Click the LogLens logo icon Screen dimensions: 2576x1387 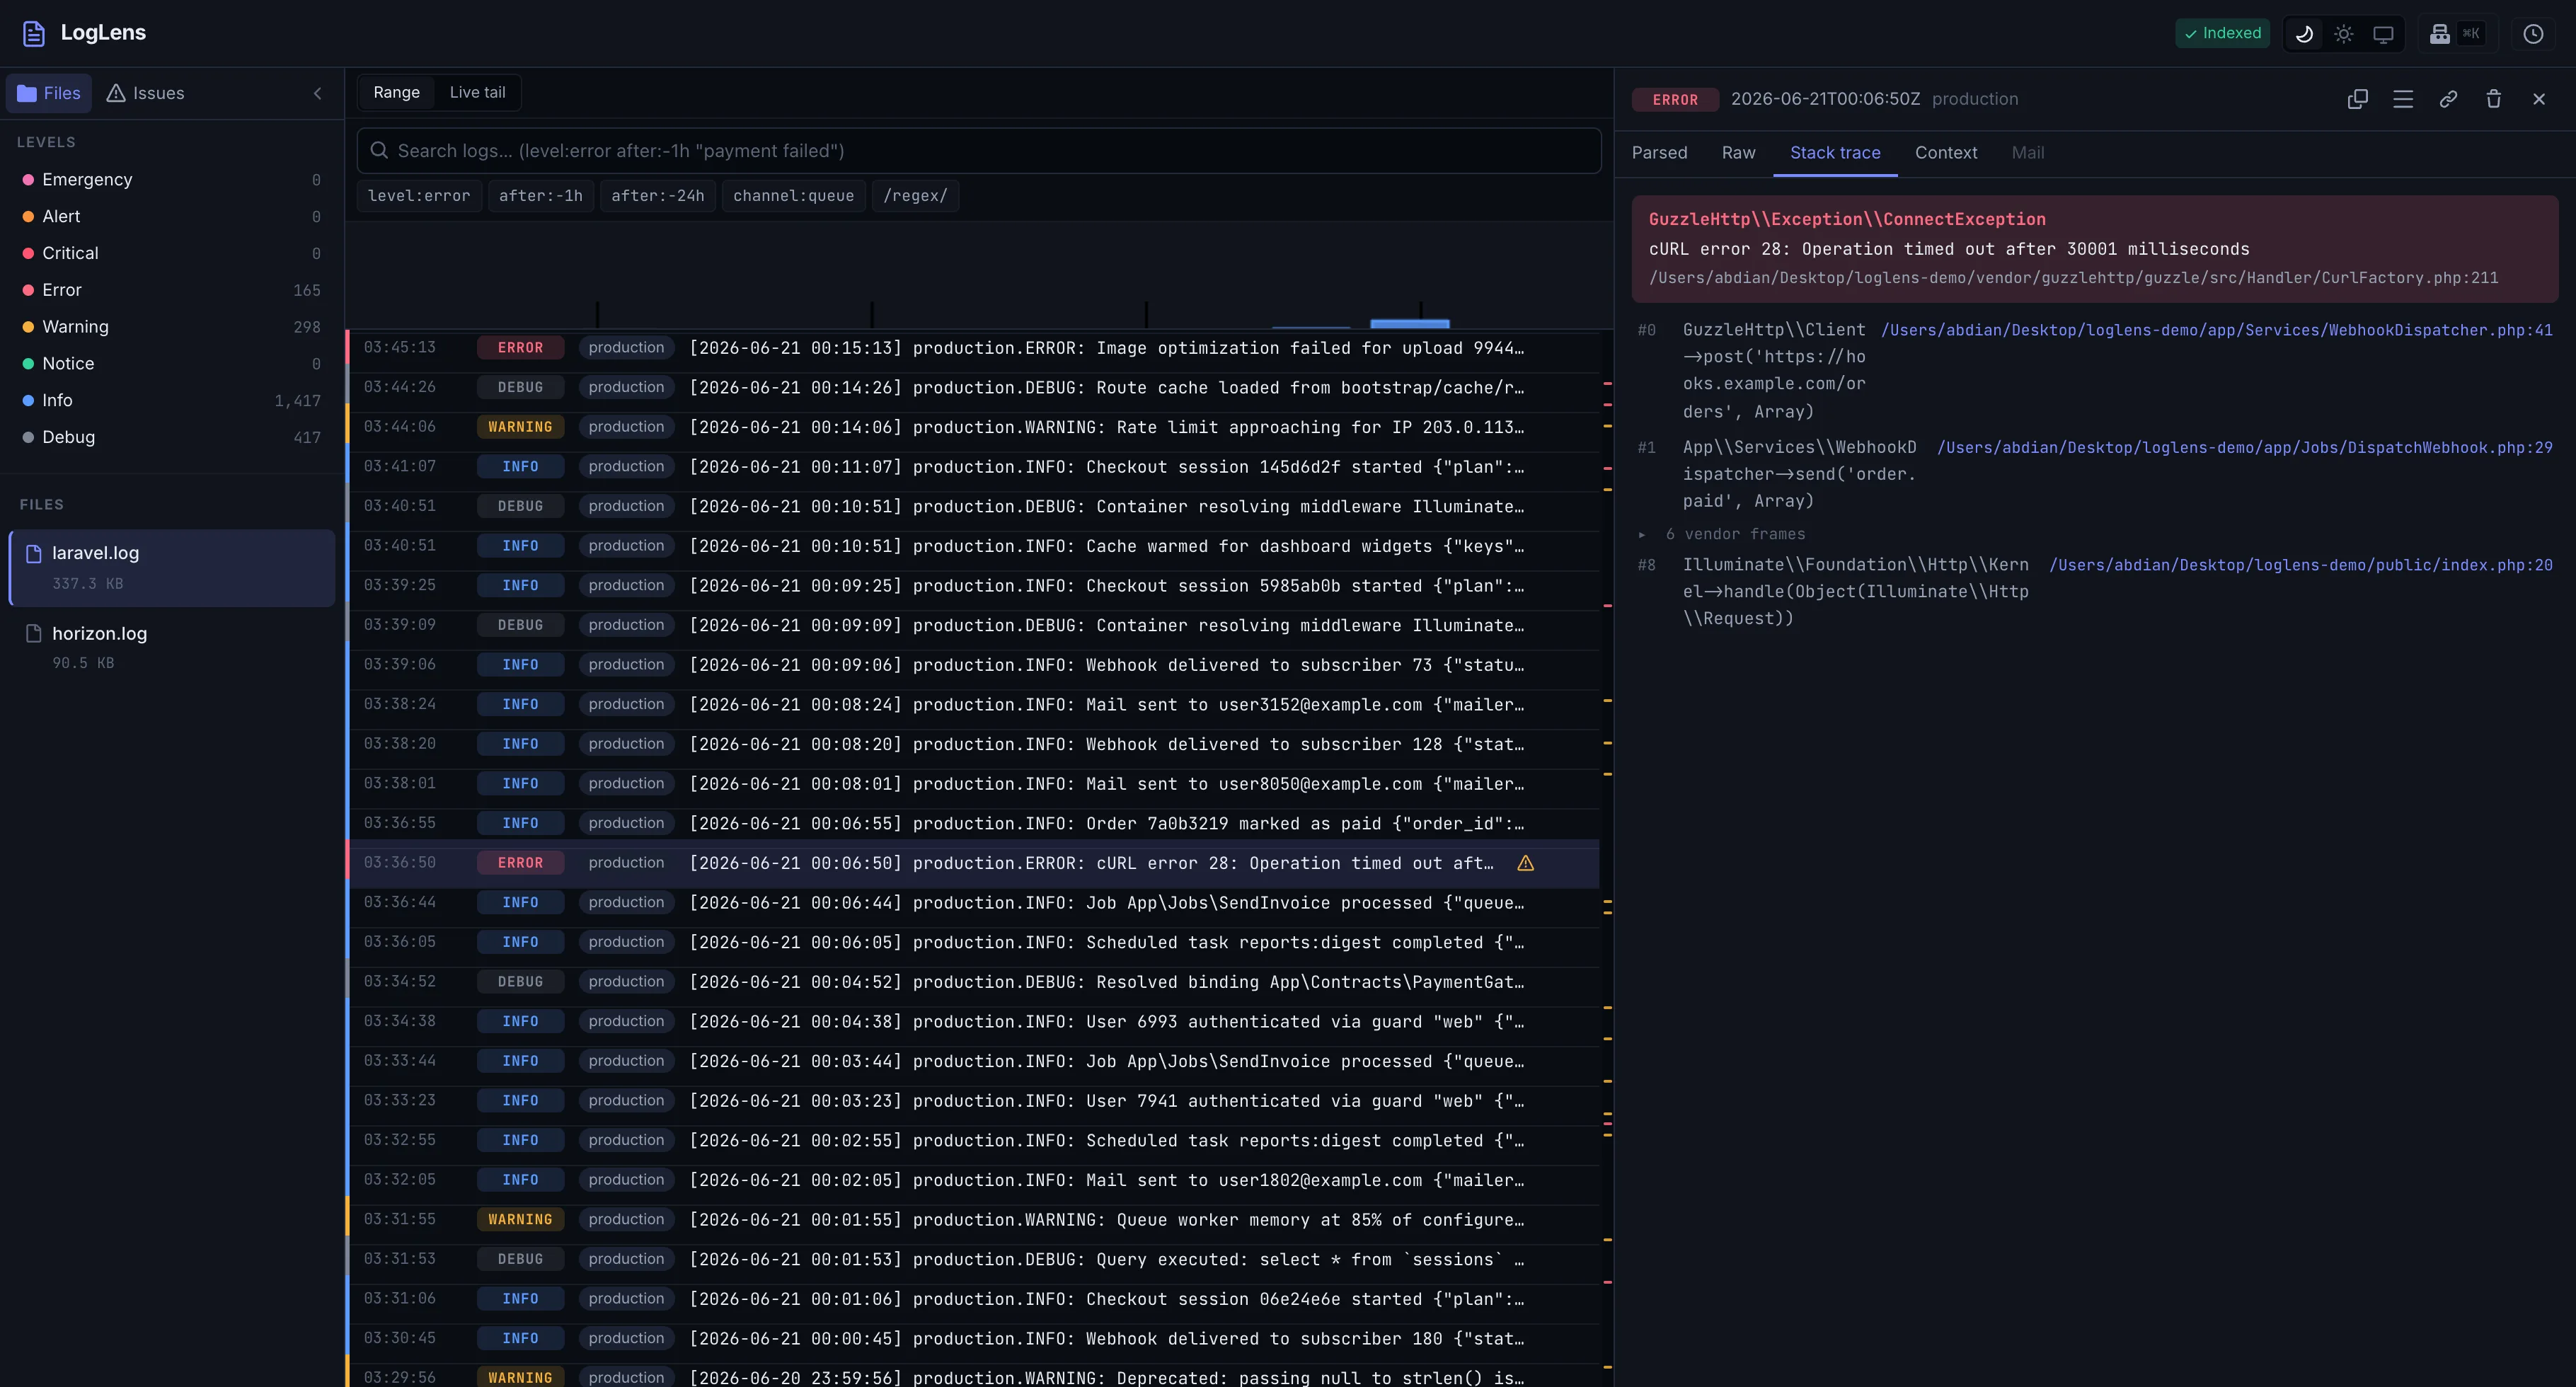click(x=34, y=33)
